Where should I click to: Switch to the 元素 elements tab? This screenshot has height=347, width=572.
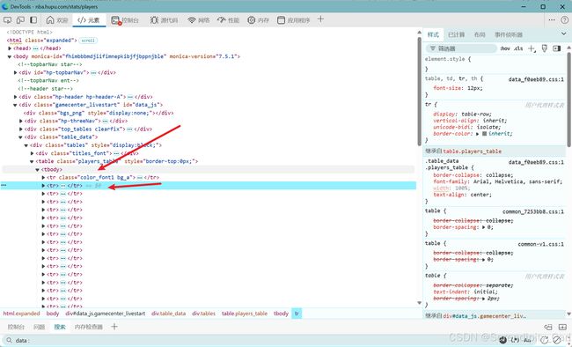[x=89, y=20]
